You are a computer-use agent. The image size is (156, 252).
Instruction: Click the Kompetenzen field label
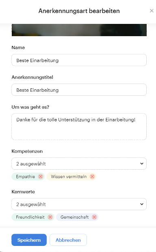tap(27, 151)
